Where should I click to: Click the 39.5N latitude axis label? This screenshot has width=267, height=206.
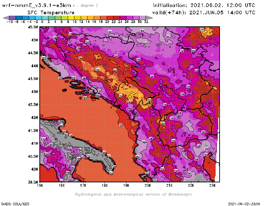point(33,182)
